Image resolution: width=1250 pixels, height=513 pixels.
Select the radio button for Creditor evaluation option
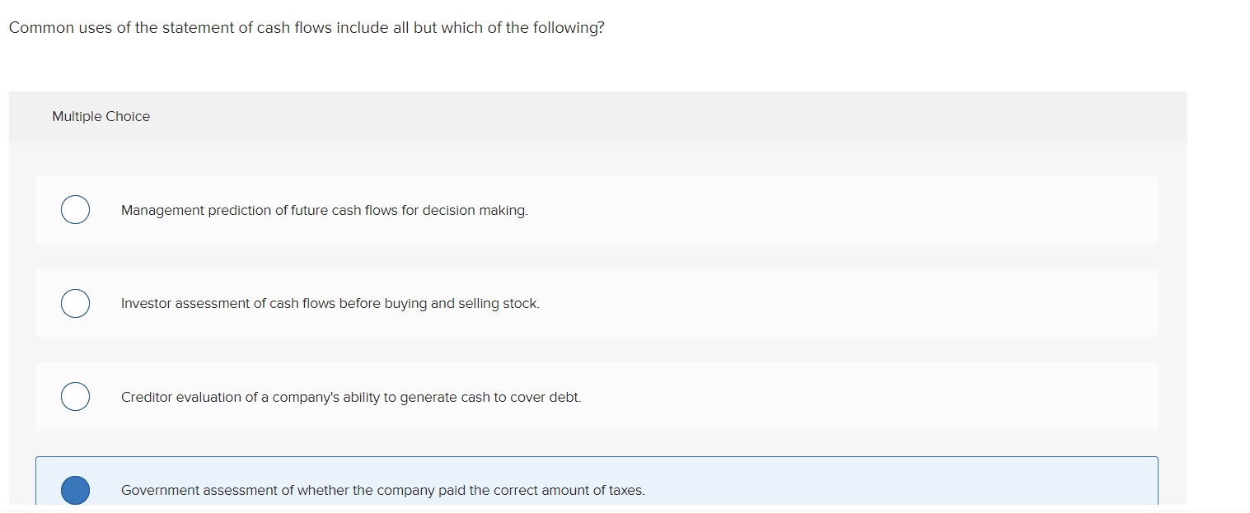pyautogui.click(x=75, y=396)
